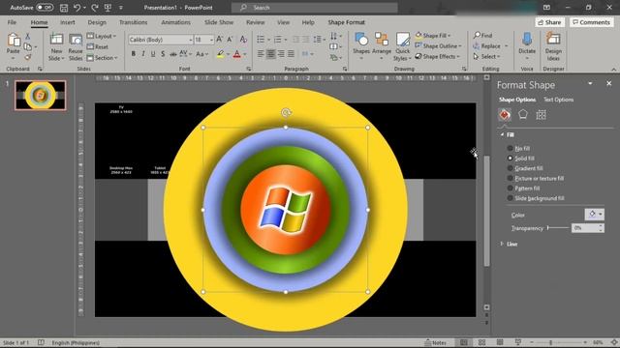Switch to Text Options tab
This screenshot has height=348, width=620.
point(558,100)
